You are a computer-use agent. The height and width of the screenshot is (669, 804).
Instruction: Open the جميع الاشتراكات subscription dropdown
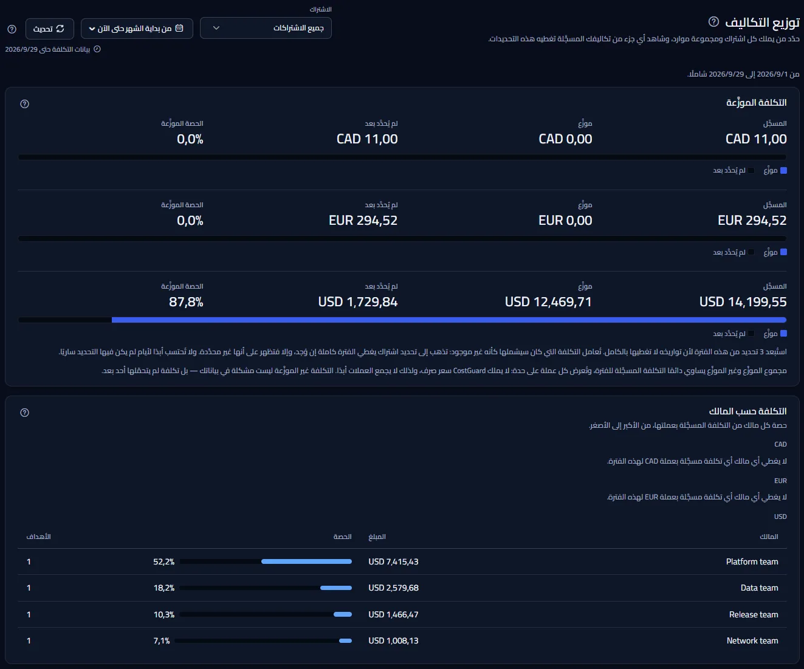point(266,28)
